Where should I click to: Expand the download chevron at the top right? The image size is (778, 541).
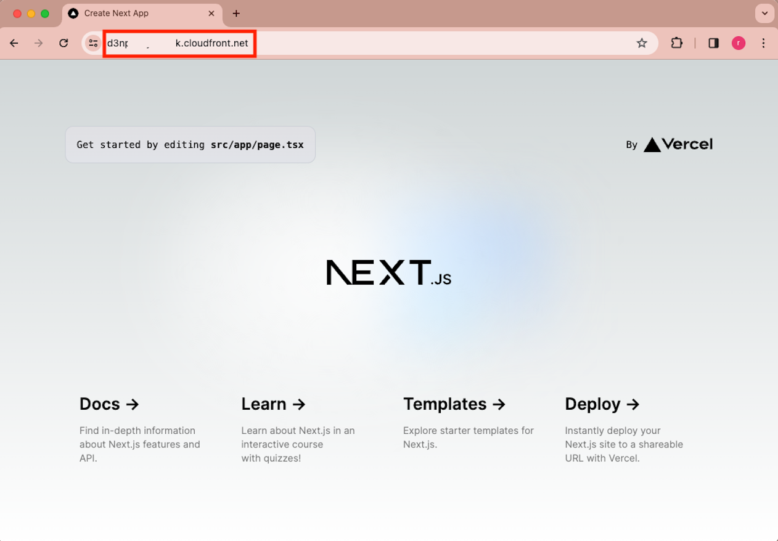(x=764, y=13)
